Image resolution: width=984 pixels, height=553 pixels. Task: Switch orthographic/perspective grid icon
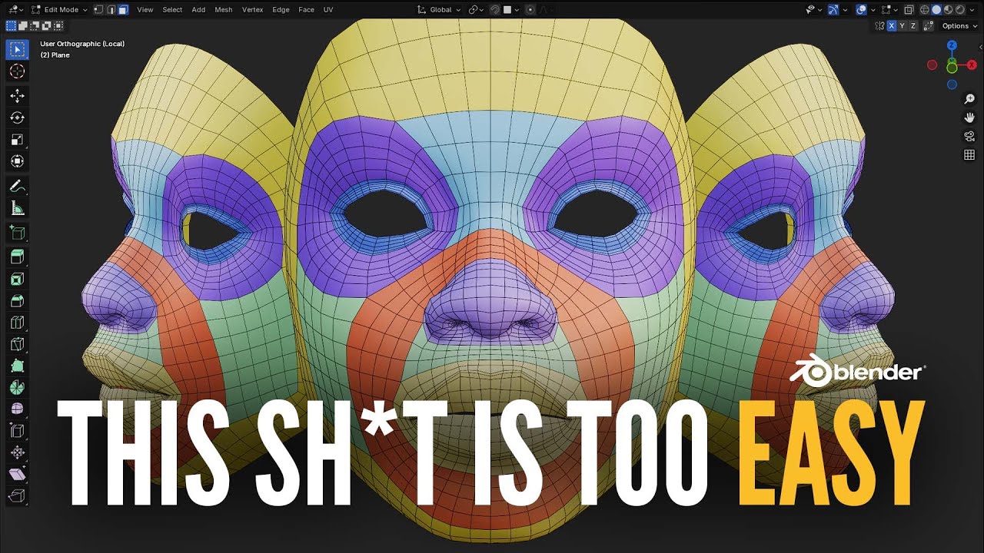coord(969,155)
